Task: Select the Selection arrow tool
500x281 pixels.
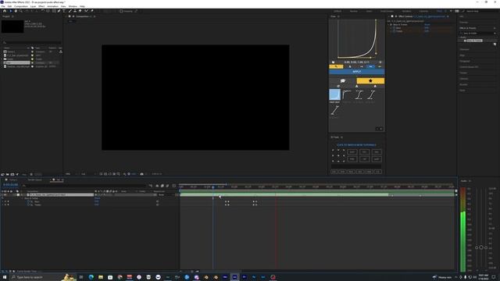Action: (10, 11)
